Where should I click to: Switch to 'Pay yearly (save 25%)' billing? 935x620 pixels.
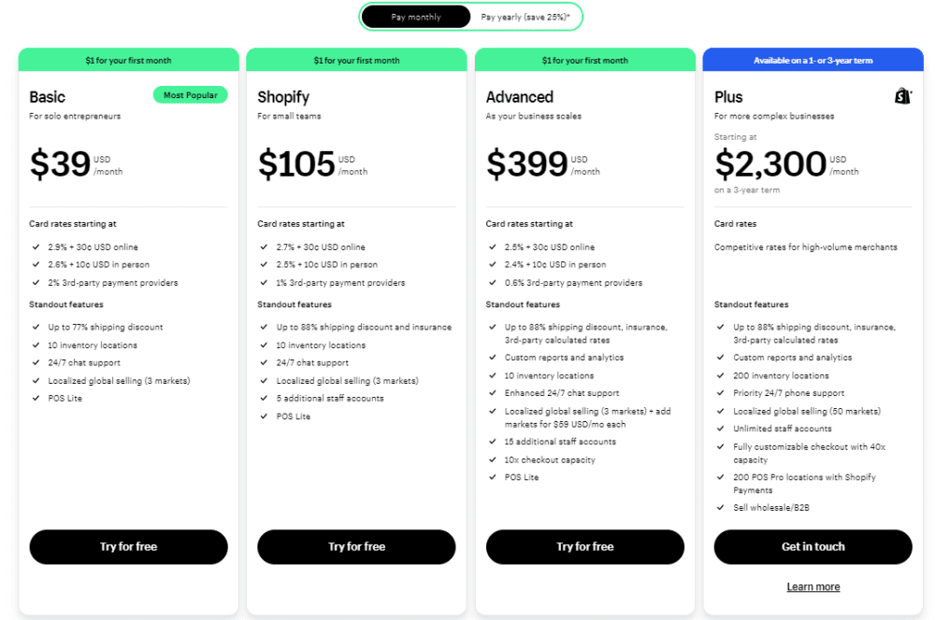[x=525, y=17]
